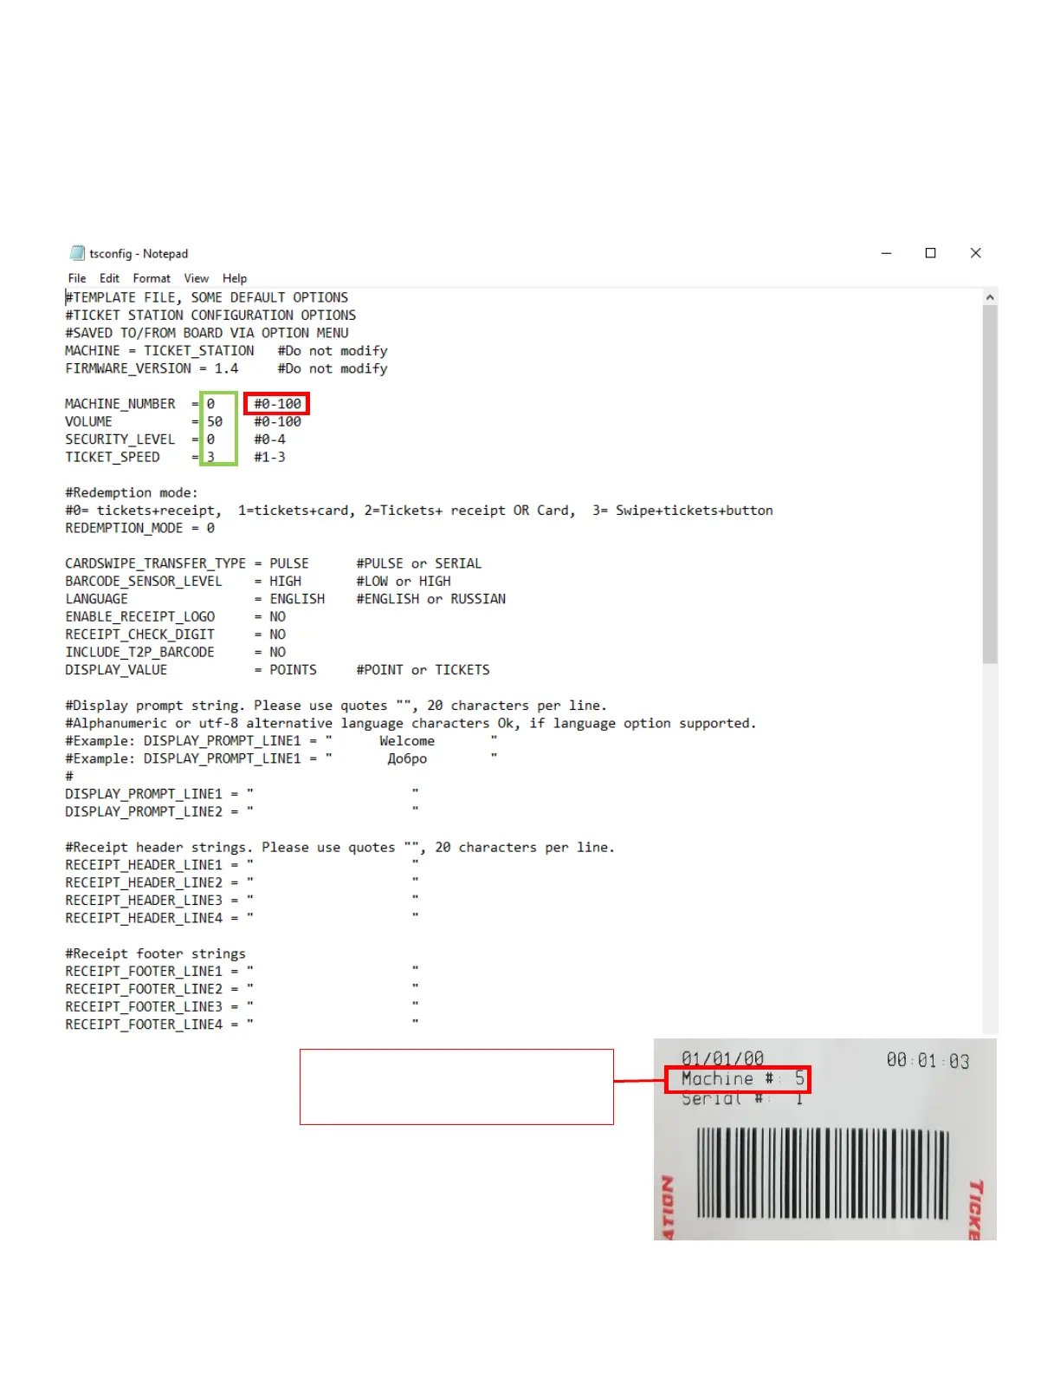This screenshot has width=1060, height=1373.
Task: Click the DISPLAY_PROMPT_LINE2 setting line
Action: 242,811
